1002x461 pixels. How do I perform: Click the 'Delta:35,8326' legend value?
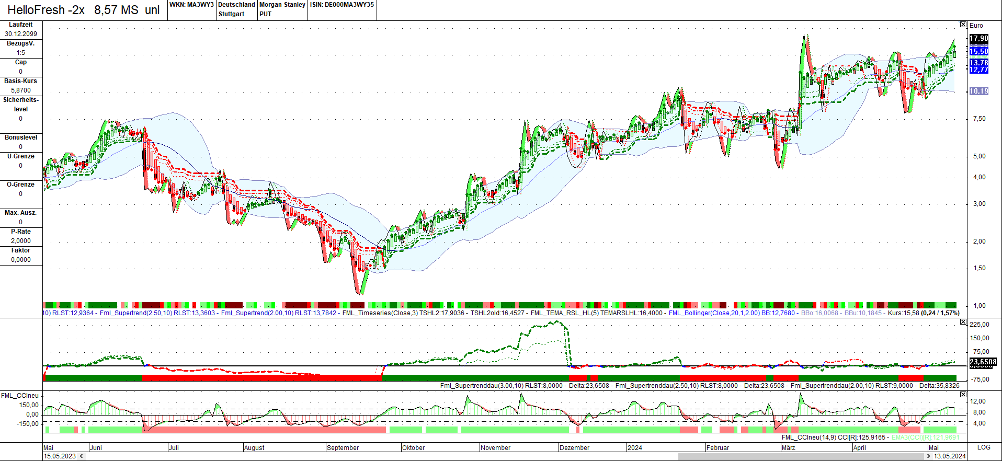pos(939,386)
